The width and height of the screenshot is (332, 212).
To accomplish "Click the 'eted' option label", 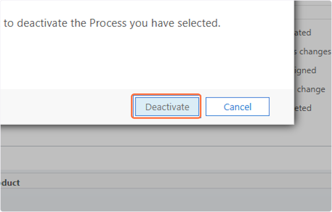I will 303,108.
